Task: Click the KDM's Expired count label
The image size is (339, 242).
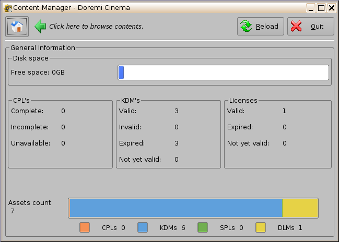Action: [177, 143]
